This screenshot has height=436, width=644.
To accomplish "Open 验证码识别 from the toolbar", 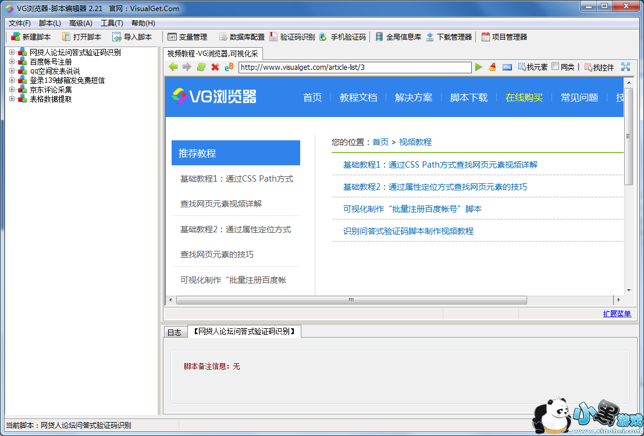I will pyautogui.click(x=292, y=37).
